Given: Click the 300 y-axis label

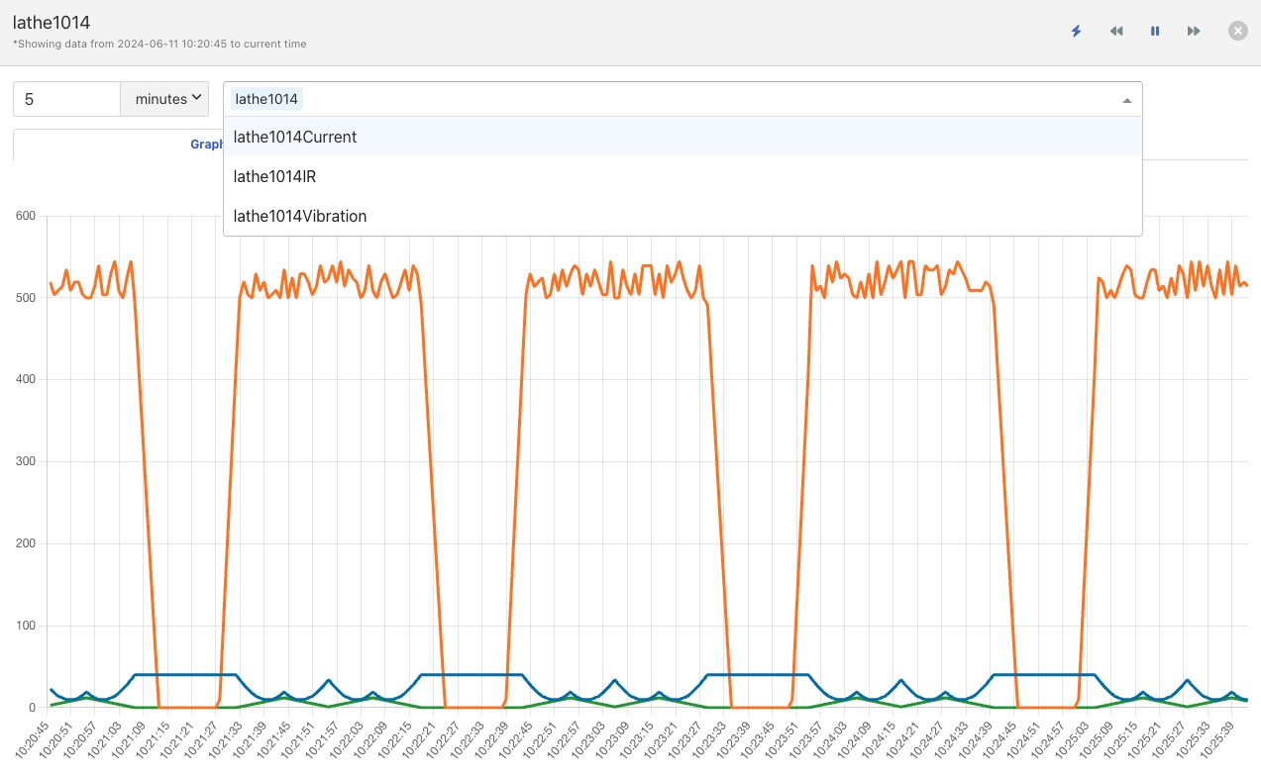Looking at the screenshot, I should [26, 461].
